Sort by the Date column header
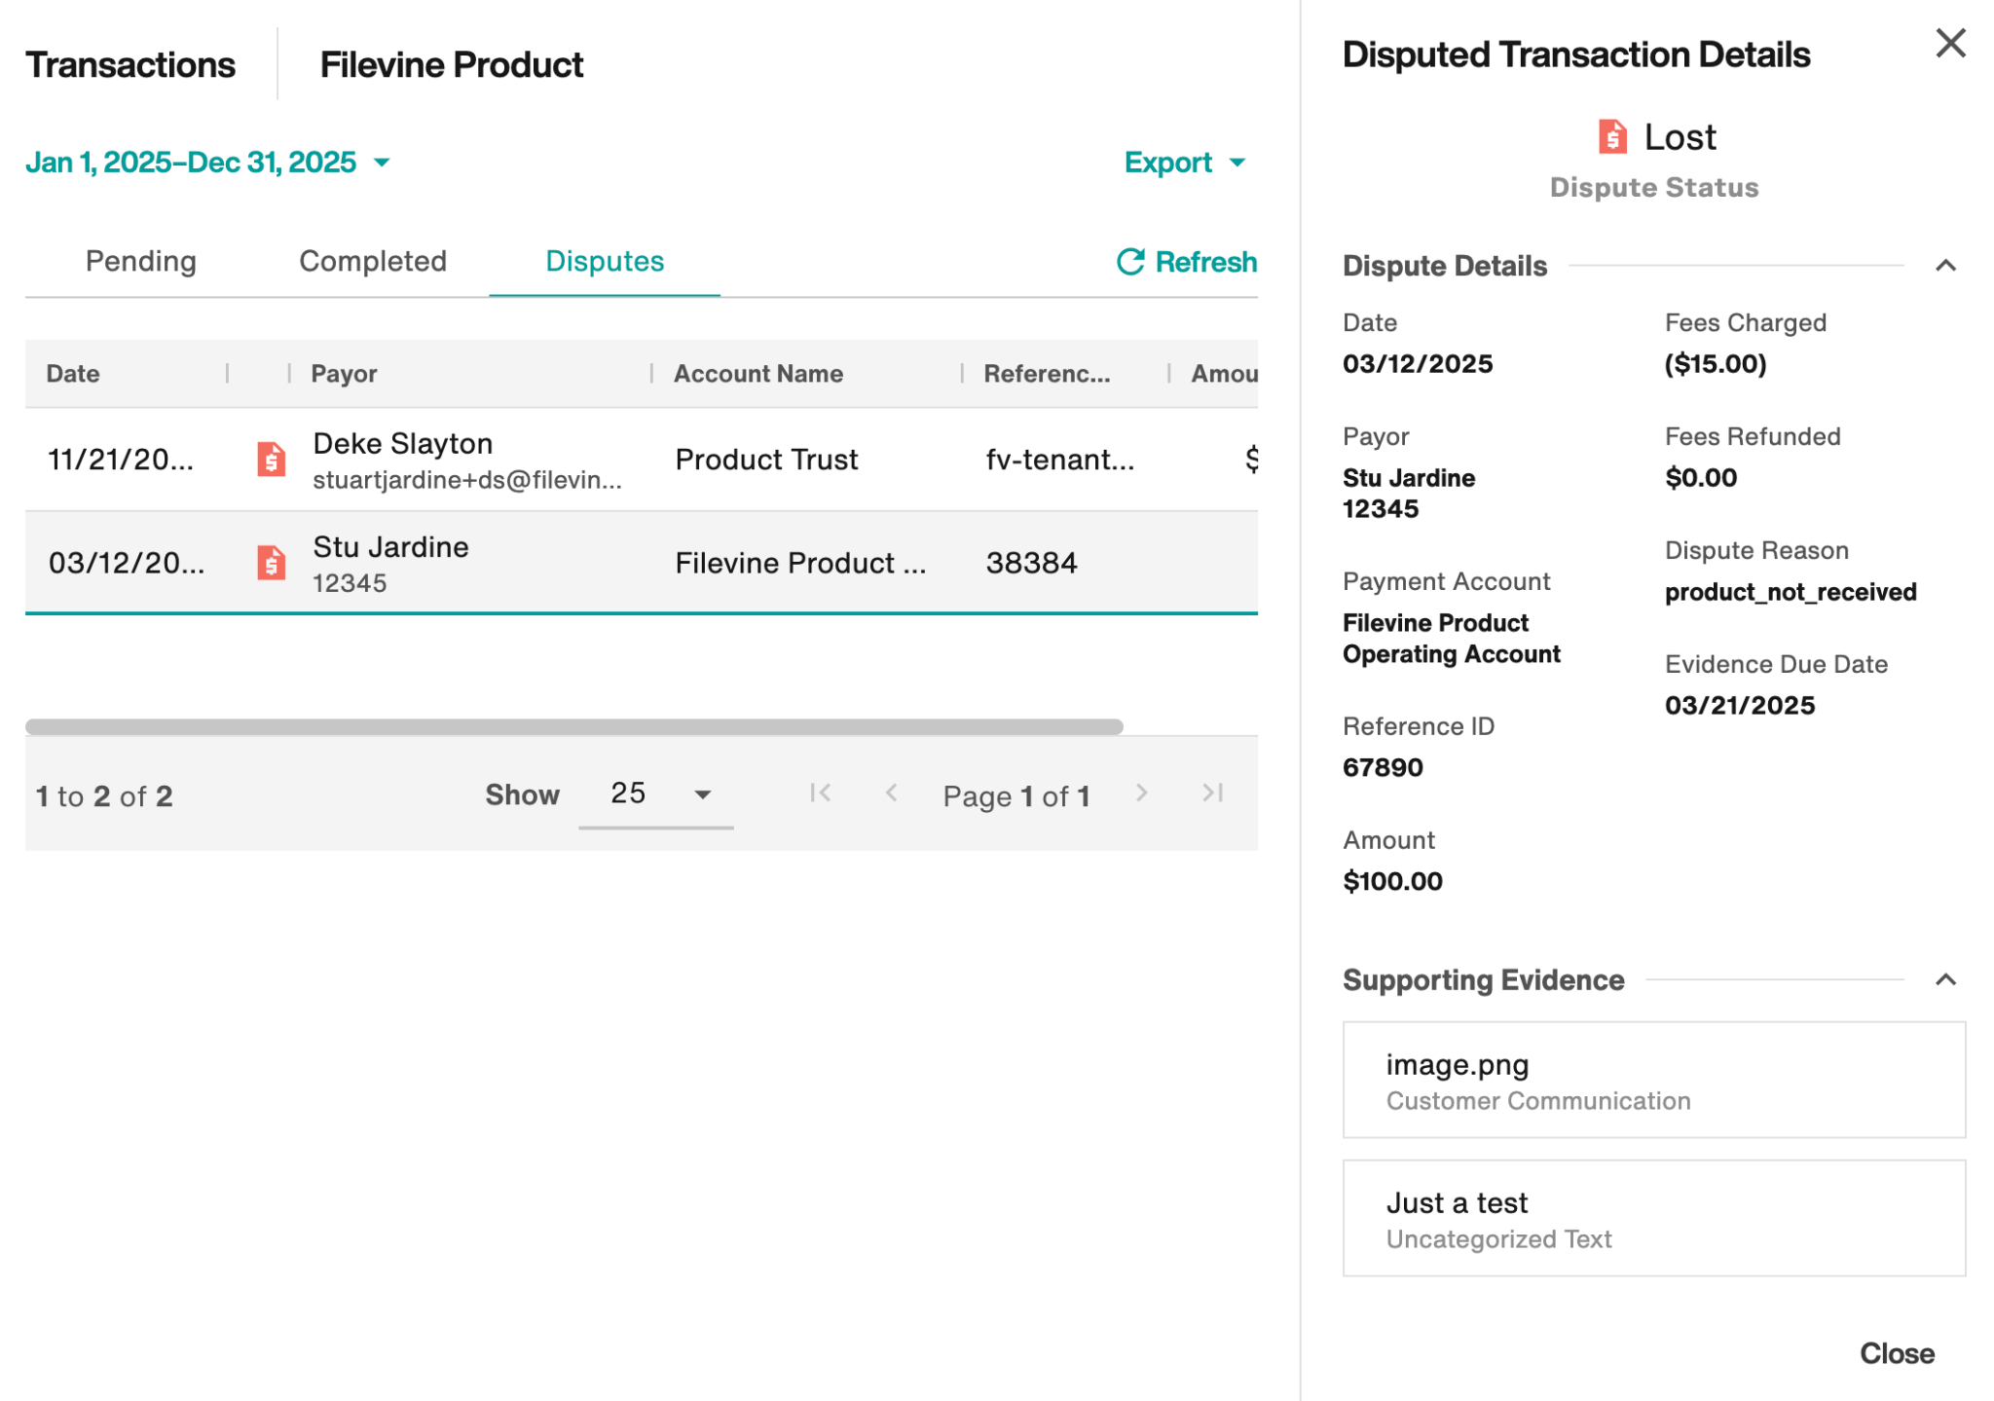The width and height of the screenshot is (1994, 1401). (73, 374)
